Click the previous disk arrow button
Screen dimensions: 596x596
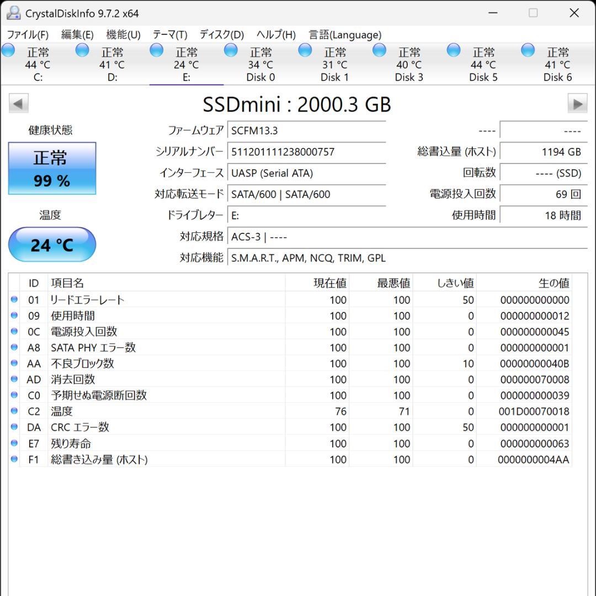(18, 103)
